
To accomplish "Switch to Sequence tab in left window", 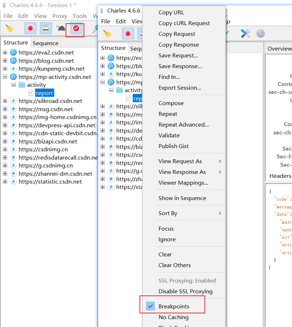I will pyautogui.click(x=46, y=43).
